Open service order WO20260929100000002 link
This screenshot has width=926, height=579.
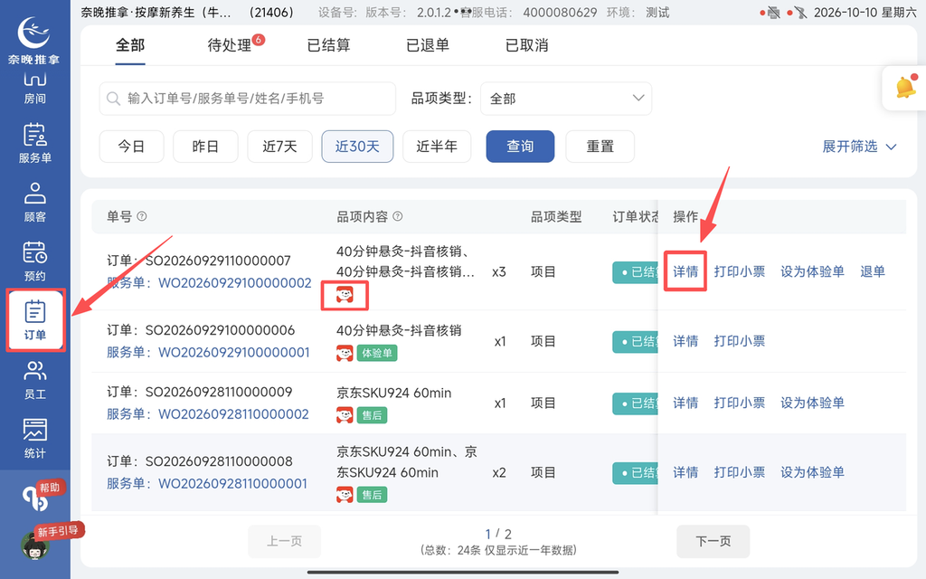(x=234, y=283)
